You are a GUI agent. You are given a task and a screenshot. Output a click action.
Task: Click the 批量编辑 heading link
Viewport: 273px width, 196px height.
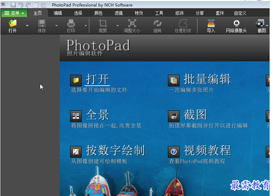207,79
